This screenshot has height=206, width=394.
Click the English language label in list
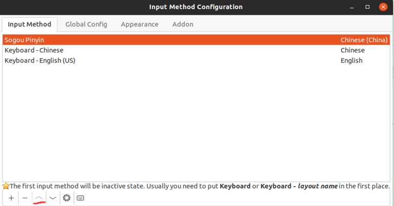coord(351,61)
